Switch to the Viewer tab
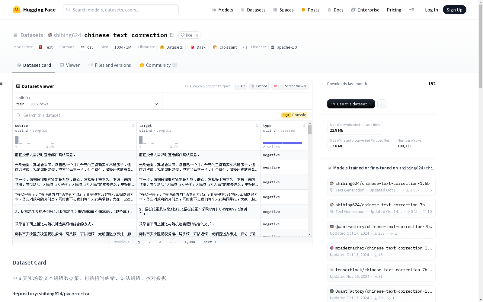Screen dimensions: 483x302 click(70, 65)
